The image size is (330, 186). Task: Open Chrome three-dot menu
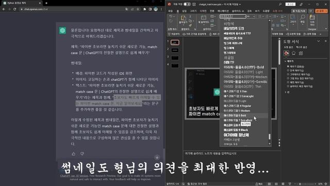(x=161, y=9)
